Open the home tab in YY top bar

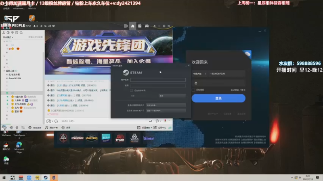(133, 26)
